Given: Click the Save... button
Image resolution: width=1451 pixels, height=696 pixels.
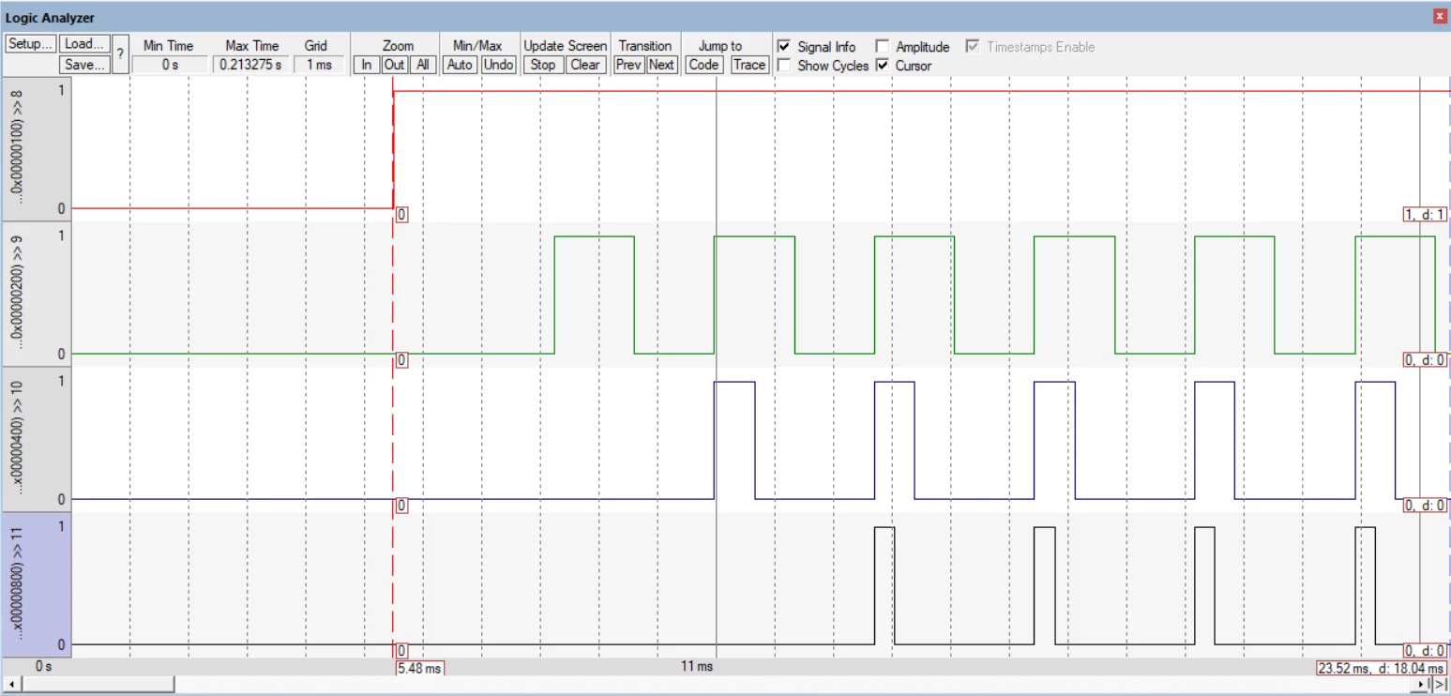Looking at the screenshot, I should (85, 65).
